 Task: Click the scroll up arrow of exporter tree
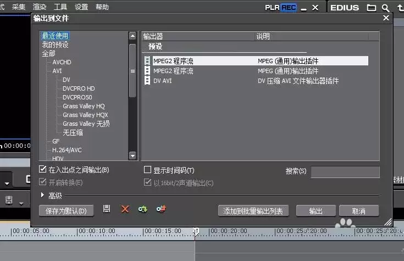point(132,36)
